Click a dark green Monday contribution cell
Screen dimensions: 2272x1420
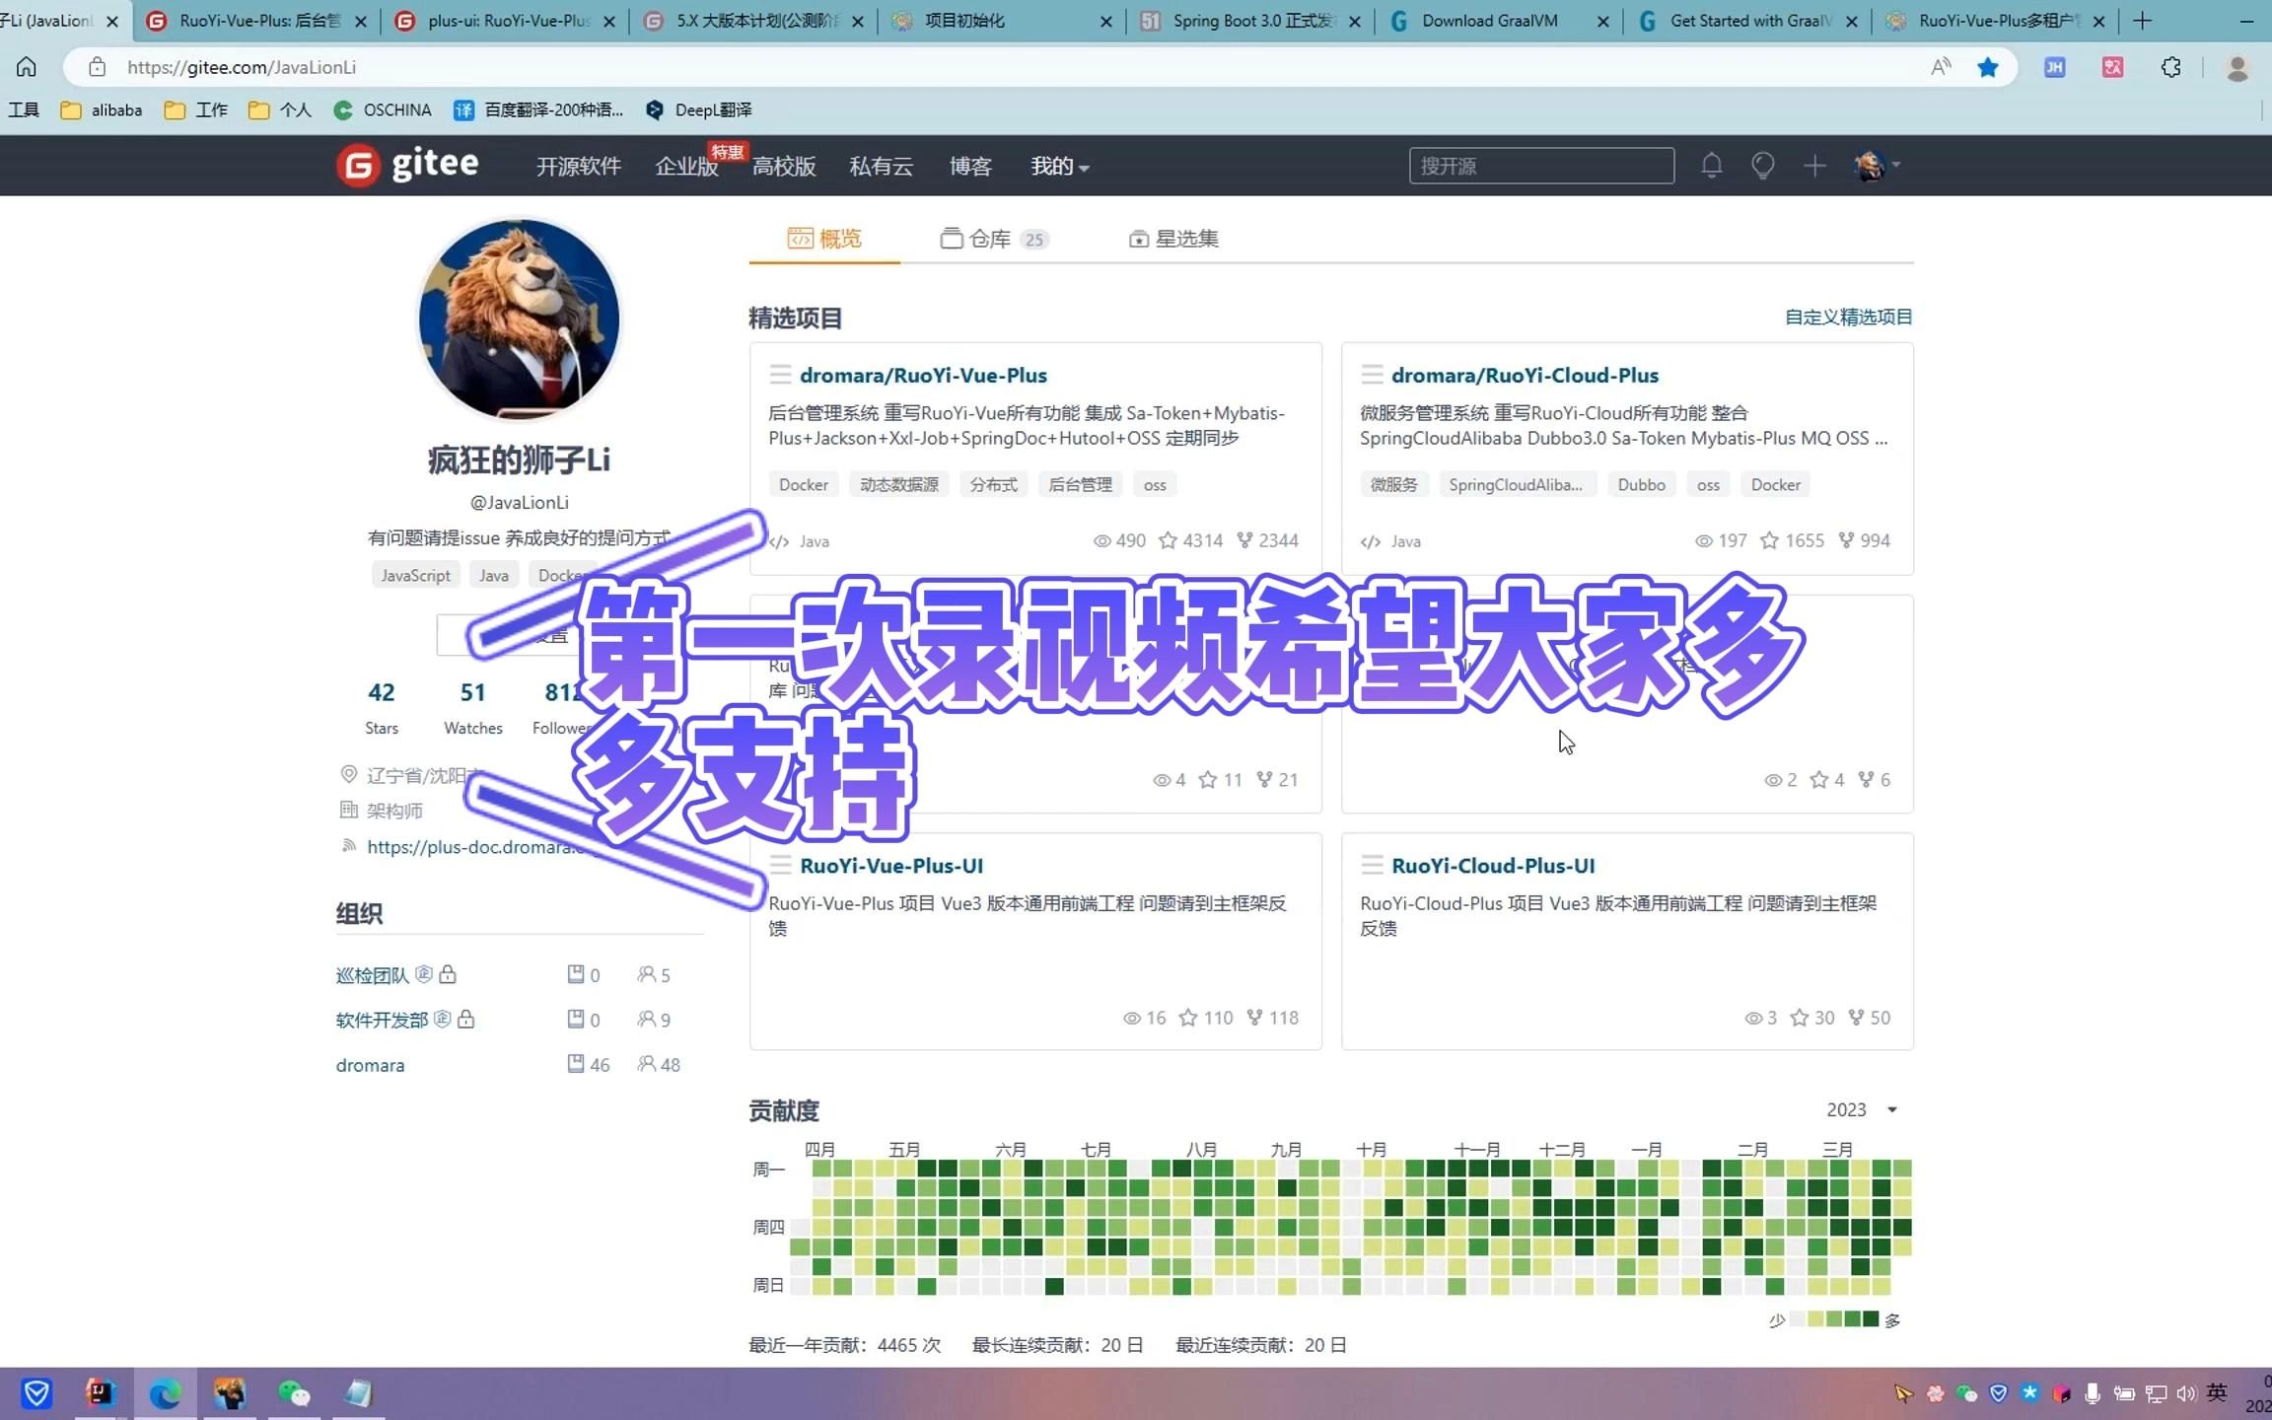point(927,1169)
